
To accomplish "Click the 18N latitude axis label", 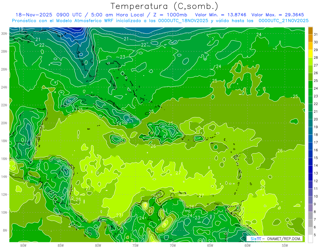I will pos(4,141).
